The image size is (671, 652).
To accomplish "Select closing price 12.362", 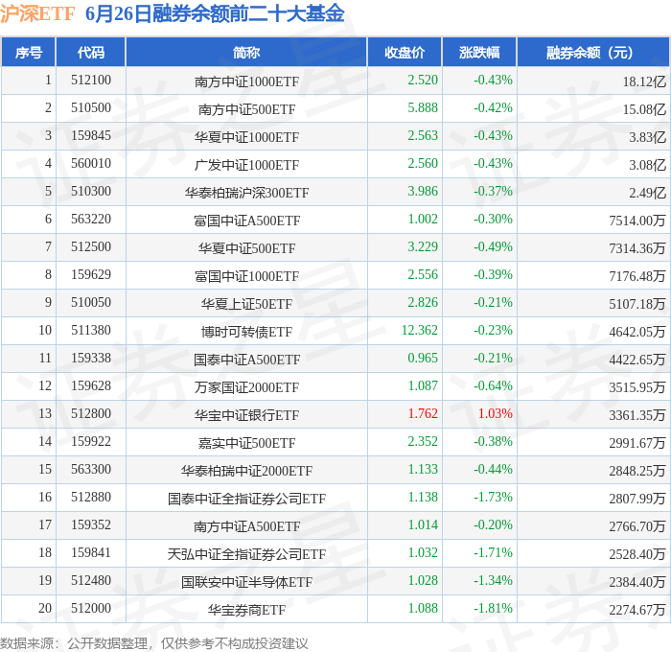I will click(x=420, y=330).
